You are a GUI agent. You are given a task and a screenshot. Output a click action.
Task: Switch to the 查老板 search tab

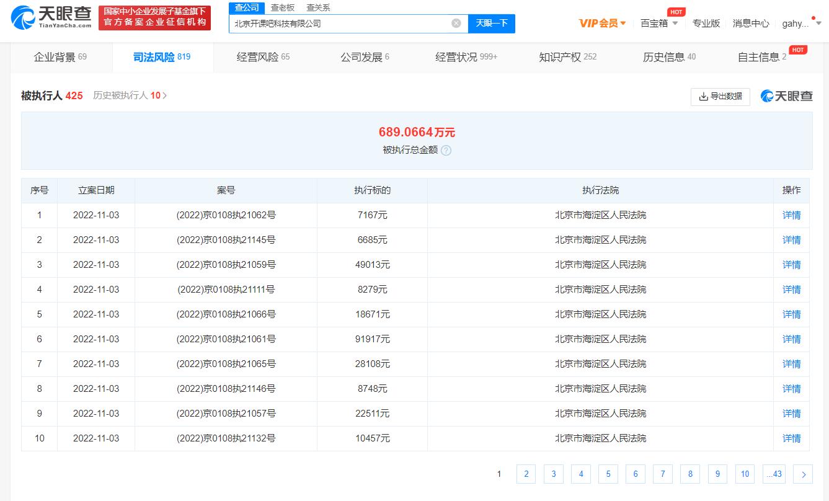click(282, 7)
